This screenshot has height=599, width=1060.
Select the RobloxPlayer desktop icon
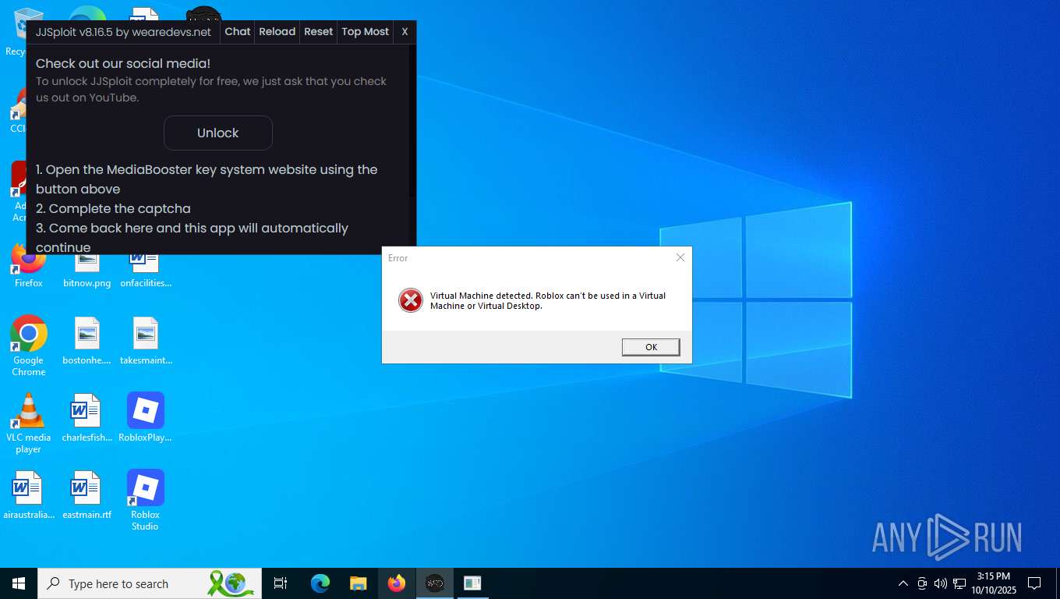click(145, 418)
